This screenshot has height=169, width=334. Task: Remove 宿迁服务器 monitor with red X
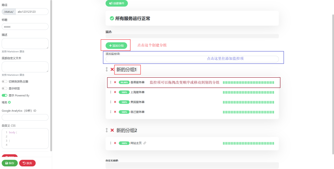(115, 112)
